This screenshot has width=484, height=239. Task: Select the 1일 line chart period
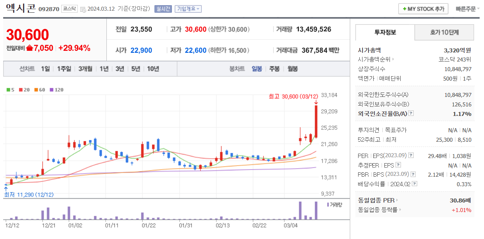45,69
